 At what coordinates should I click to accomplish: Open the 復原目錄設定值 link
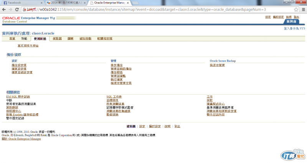tap(22, 72)
